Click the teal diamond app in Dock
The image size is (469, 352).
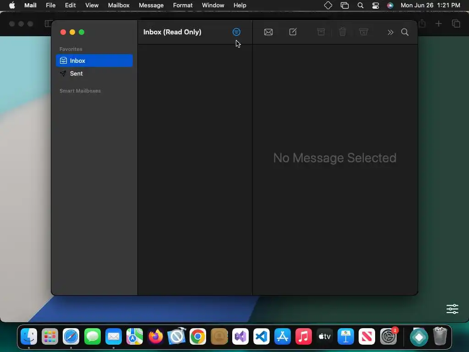tap(419, 336)
